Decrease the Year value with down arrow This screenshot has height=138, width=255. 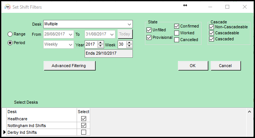(x=101, y=46)
